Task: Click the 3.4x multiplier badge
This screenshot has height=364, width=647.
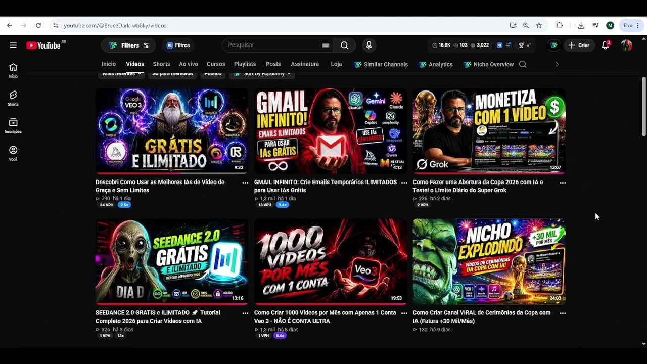Action: [282, 205]
